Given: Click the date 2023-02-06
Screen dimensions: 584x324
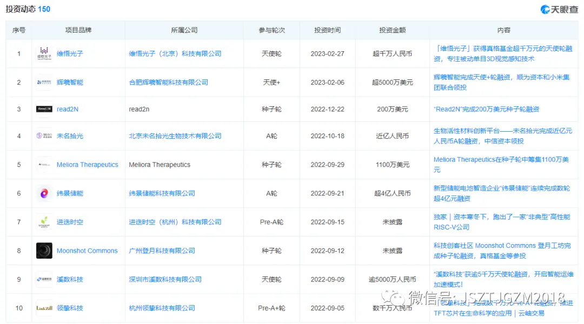Looking at the screenshot, I should pyautogui.click(x=327, y=82).
